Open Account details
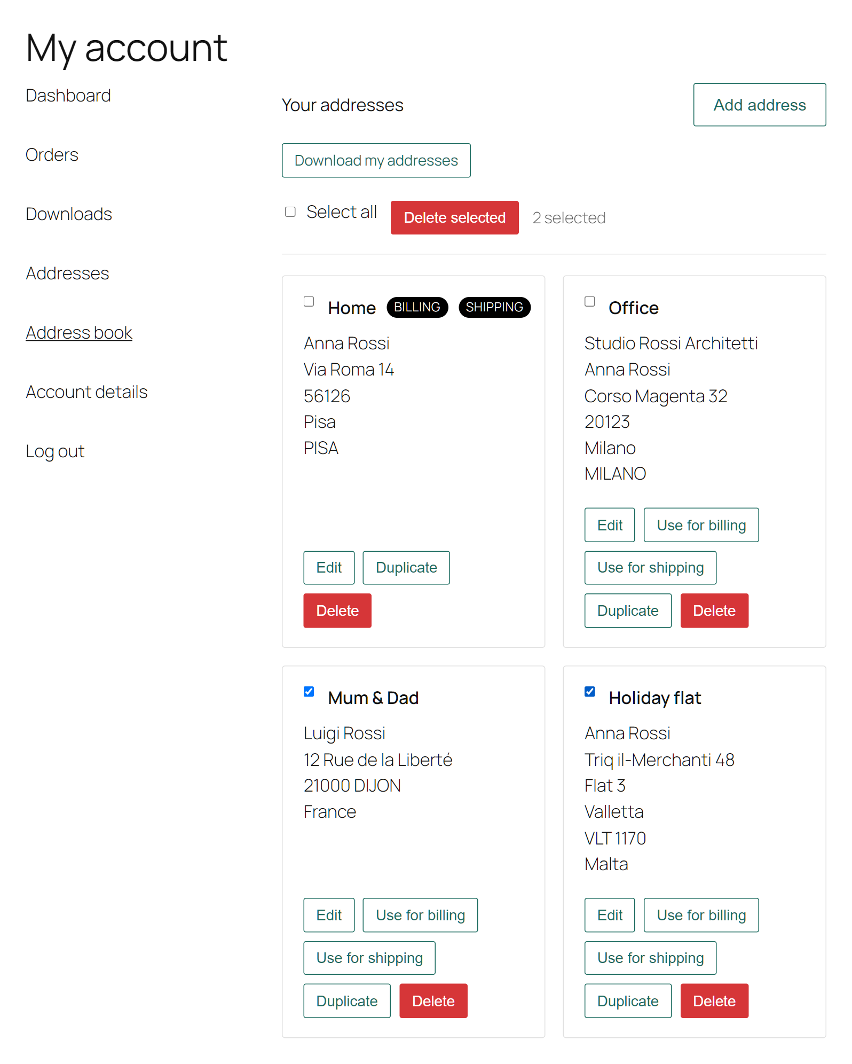Image resolution: width=852 pixels, height=1064 pixels. [x=87, y=392]
